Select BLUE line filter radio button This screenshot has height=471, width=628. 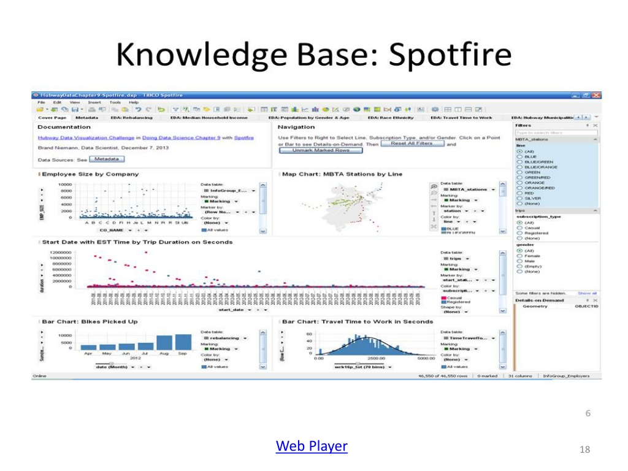519,156
